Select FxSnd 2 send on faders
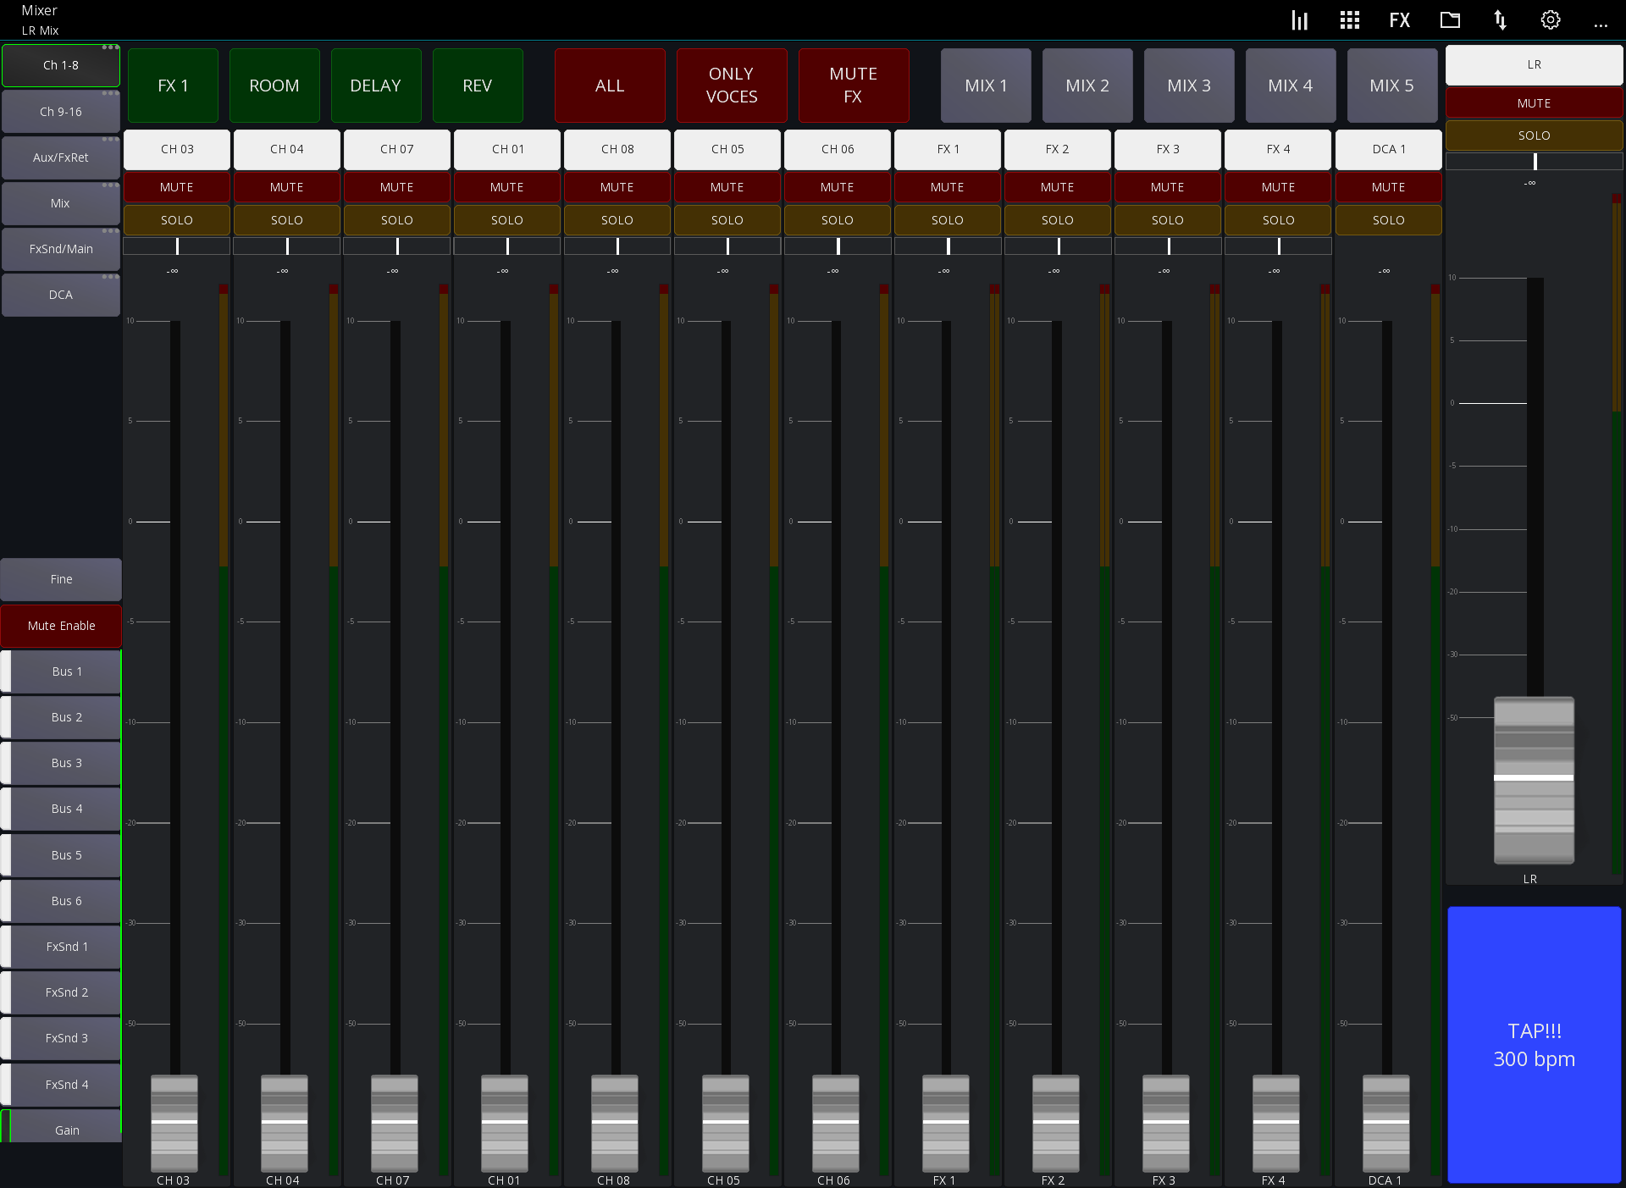Screen dimensions: 1626x1188 click(61, 992)
